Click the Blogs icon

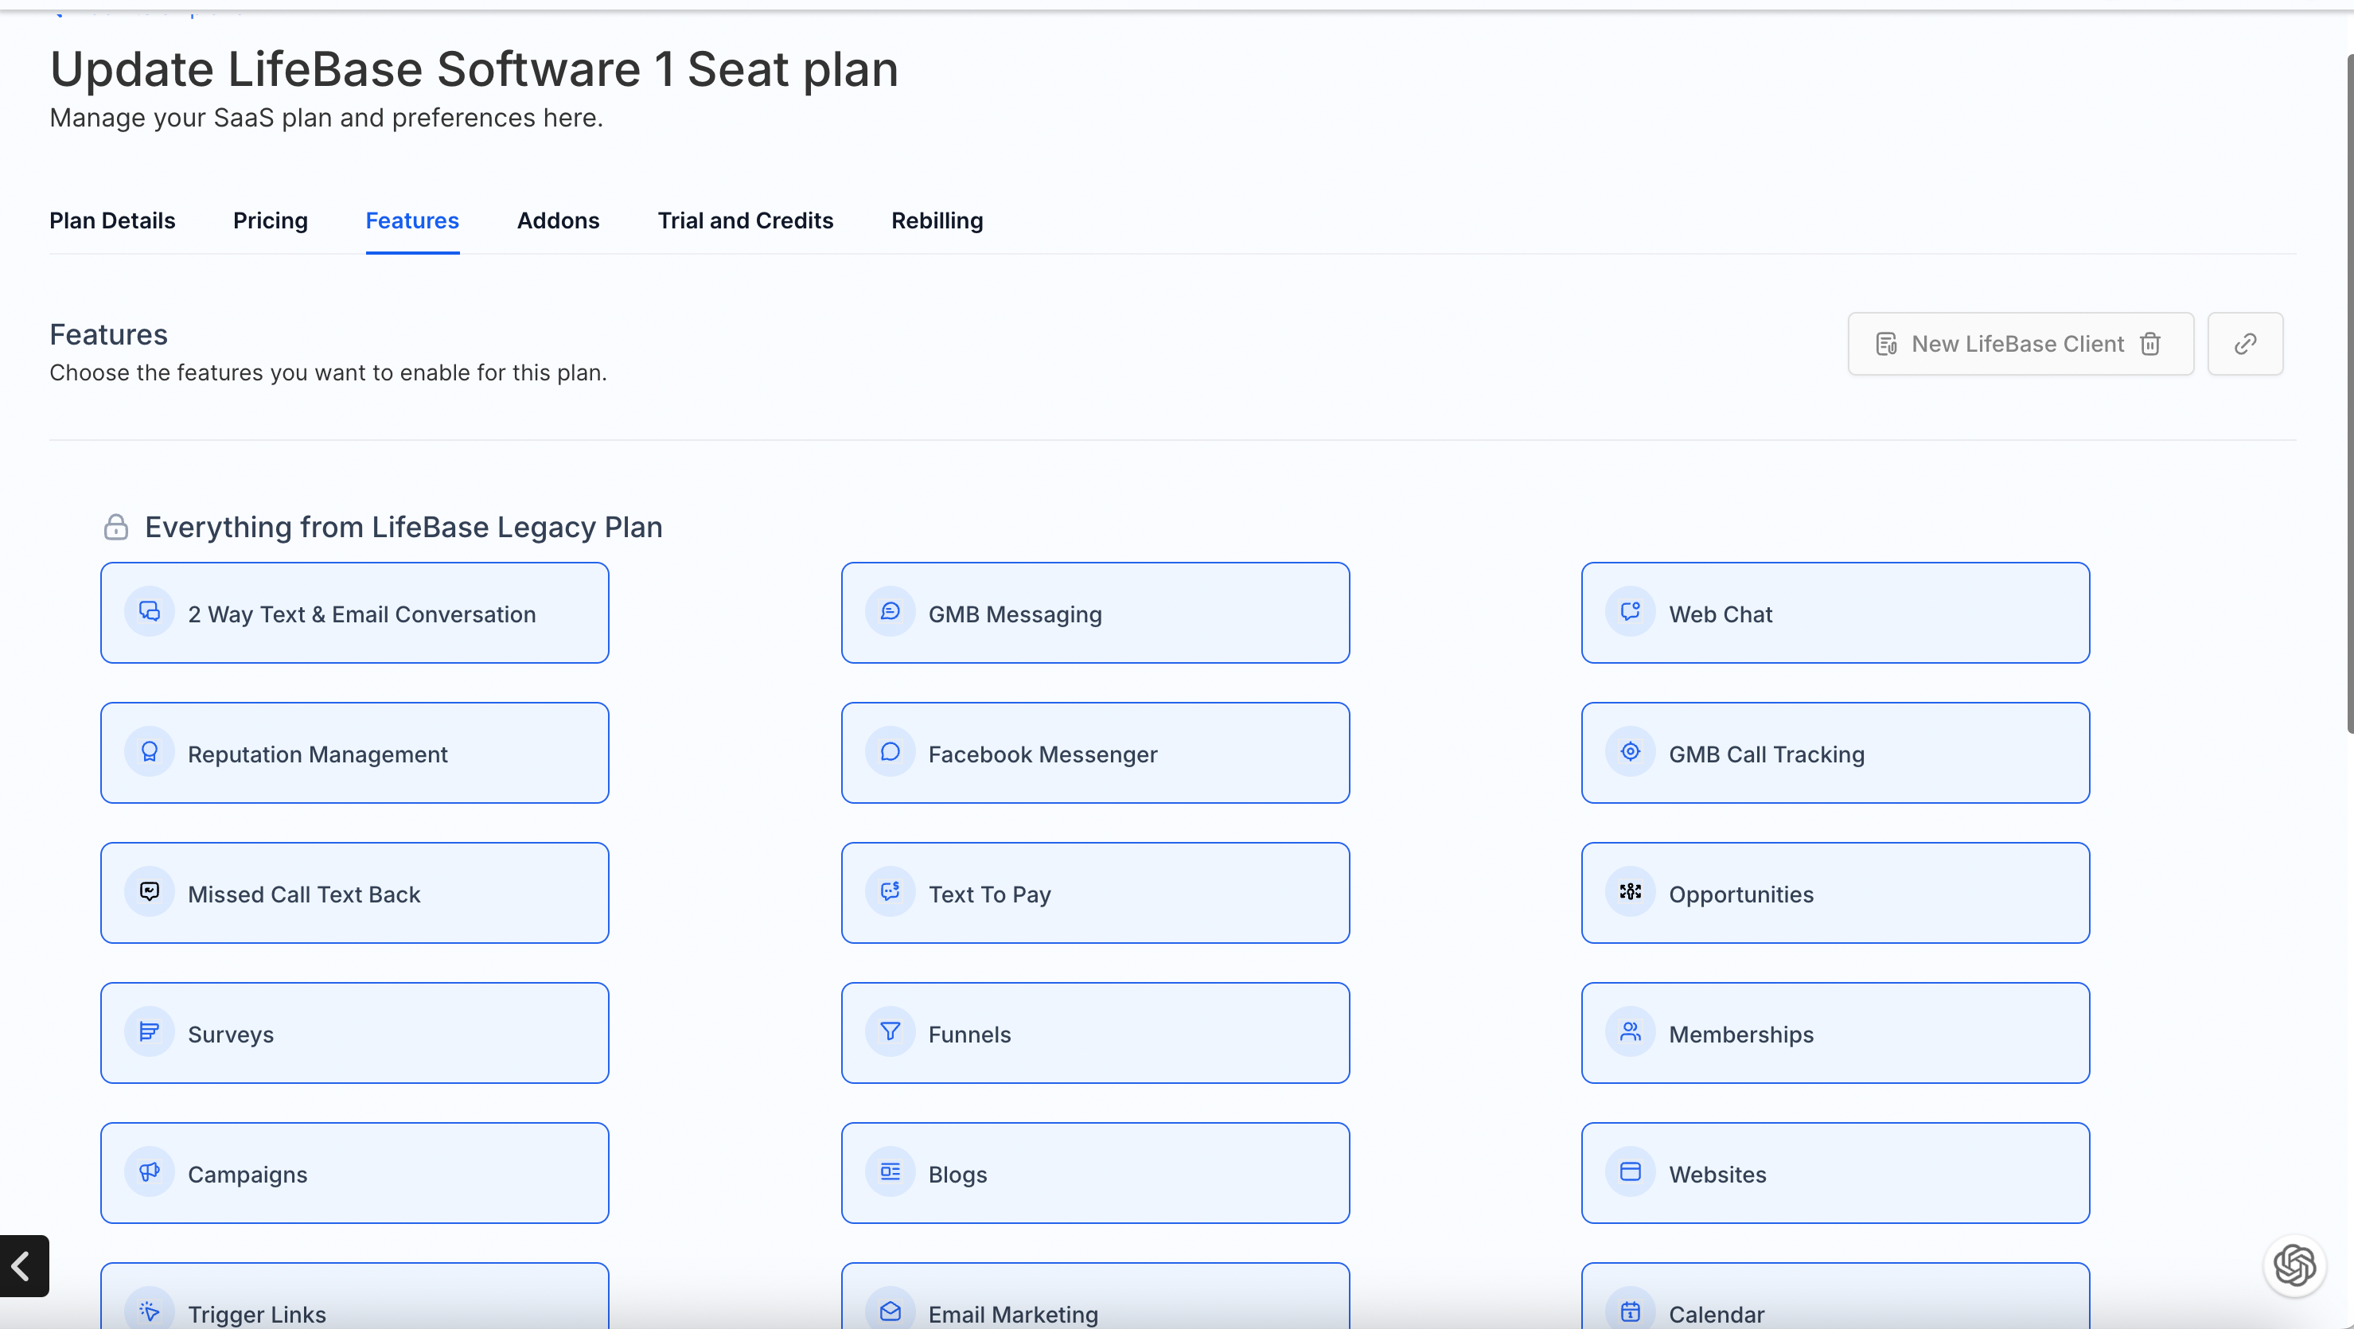(890, 1171)
